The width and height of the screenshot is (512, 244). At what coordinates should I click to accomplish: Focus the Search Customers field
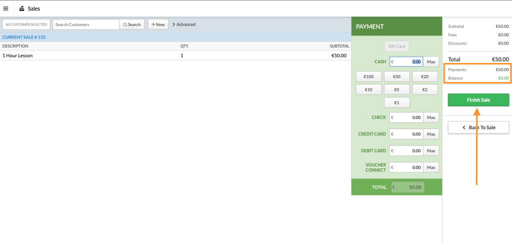[x=86, y=24]
